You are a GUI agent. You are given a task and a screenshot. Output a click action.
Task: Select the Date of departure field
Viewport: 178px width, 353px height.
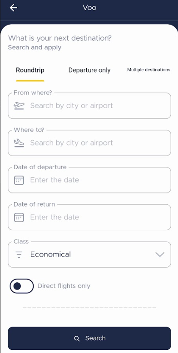89,180
